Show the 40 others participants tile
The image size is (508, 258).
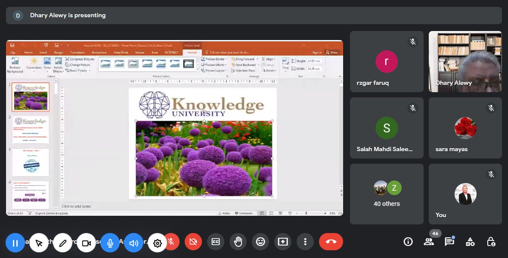click(x=387, y=194)
